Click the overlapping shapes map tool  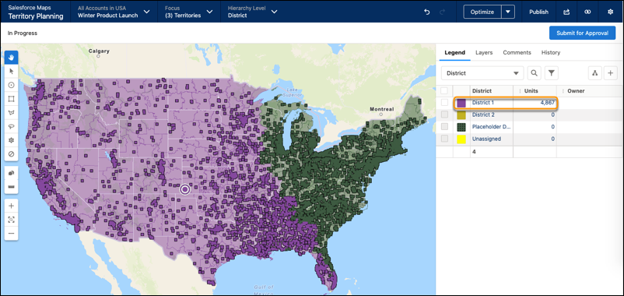click(11, 173)
